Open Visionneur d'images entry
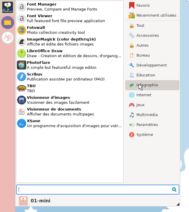Image resolution: width=189 pixels, height=212 pixels. point(70,100)
